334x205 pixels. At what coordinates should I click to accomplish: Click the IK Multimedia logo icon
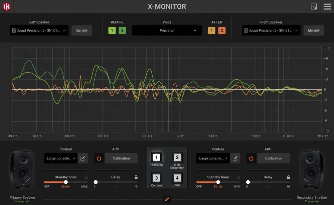[7, 7]
